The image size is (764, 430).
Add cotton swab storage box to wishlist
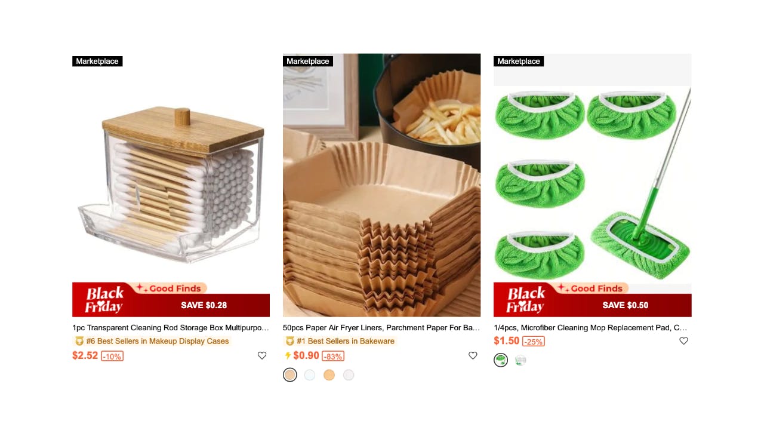(x=262, y=355)
